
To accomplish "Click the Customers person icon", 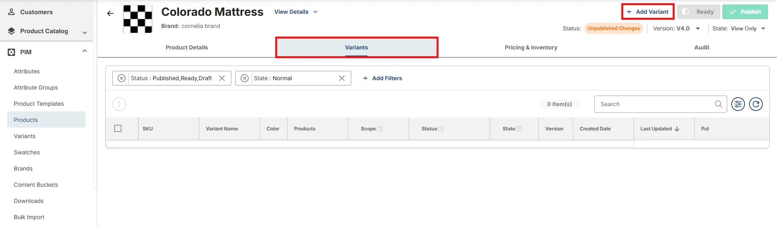I will click(x=11, y=12).
